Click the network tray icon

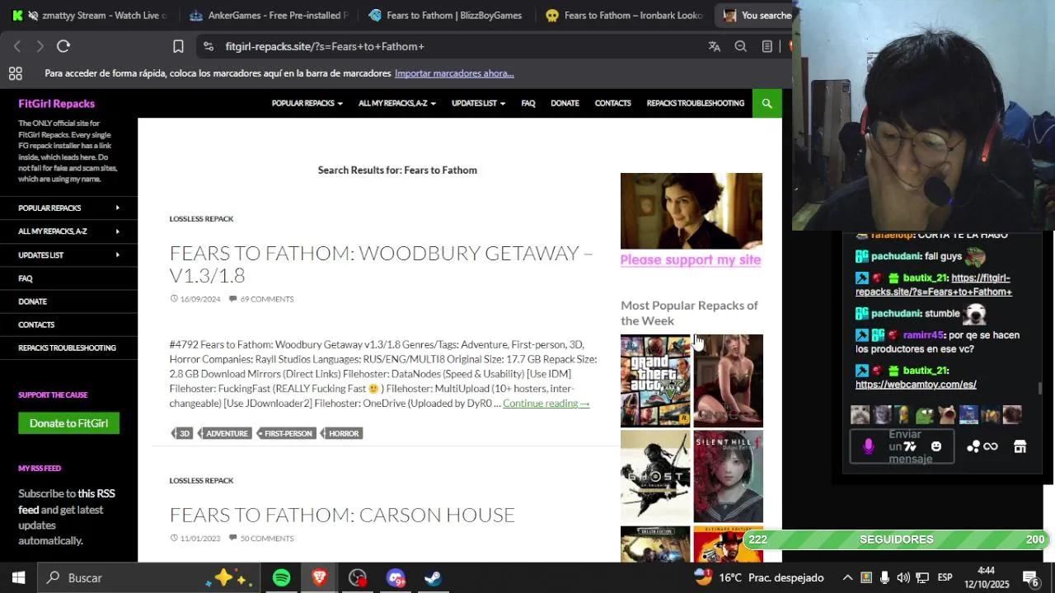(x=922, y=578)
